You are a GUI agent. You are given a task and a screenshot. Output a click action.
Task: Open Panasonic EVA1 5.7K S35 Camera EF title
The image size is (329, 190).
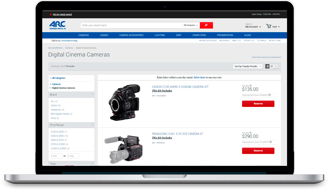(178, 134)
